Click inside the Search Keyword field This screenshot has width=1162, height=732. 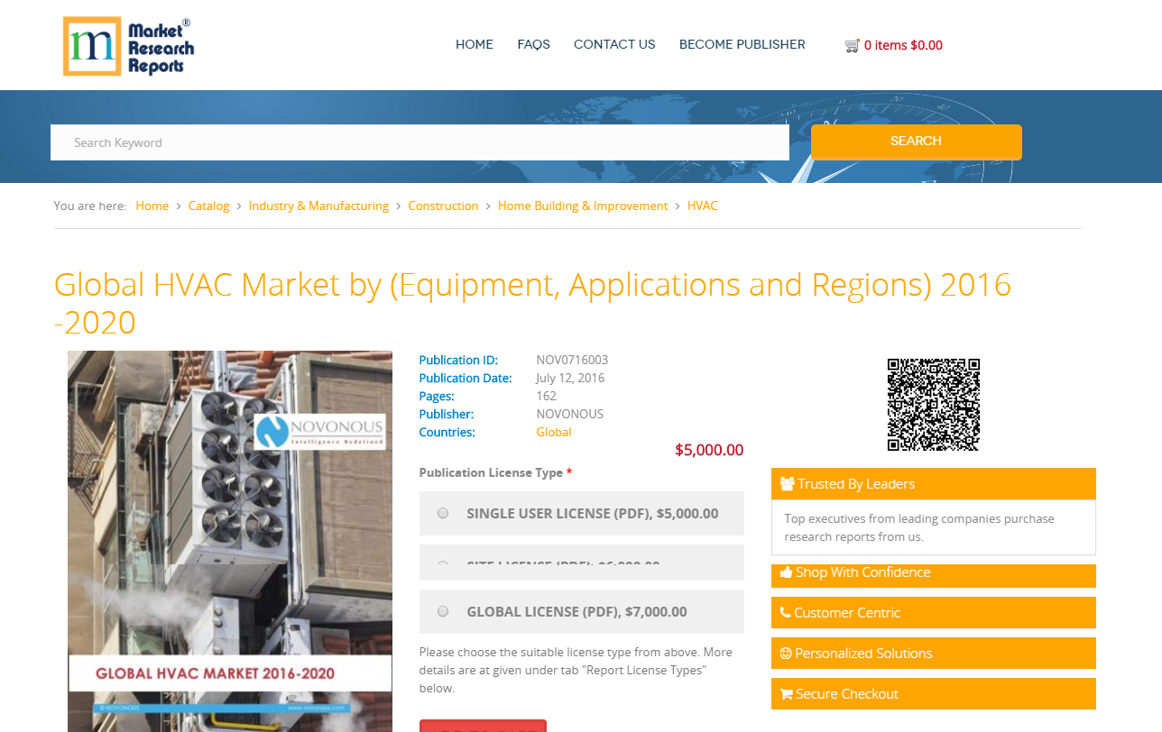[420, 142]
